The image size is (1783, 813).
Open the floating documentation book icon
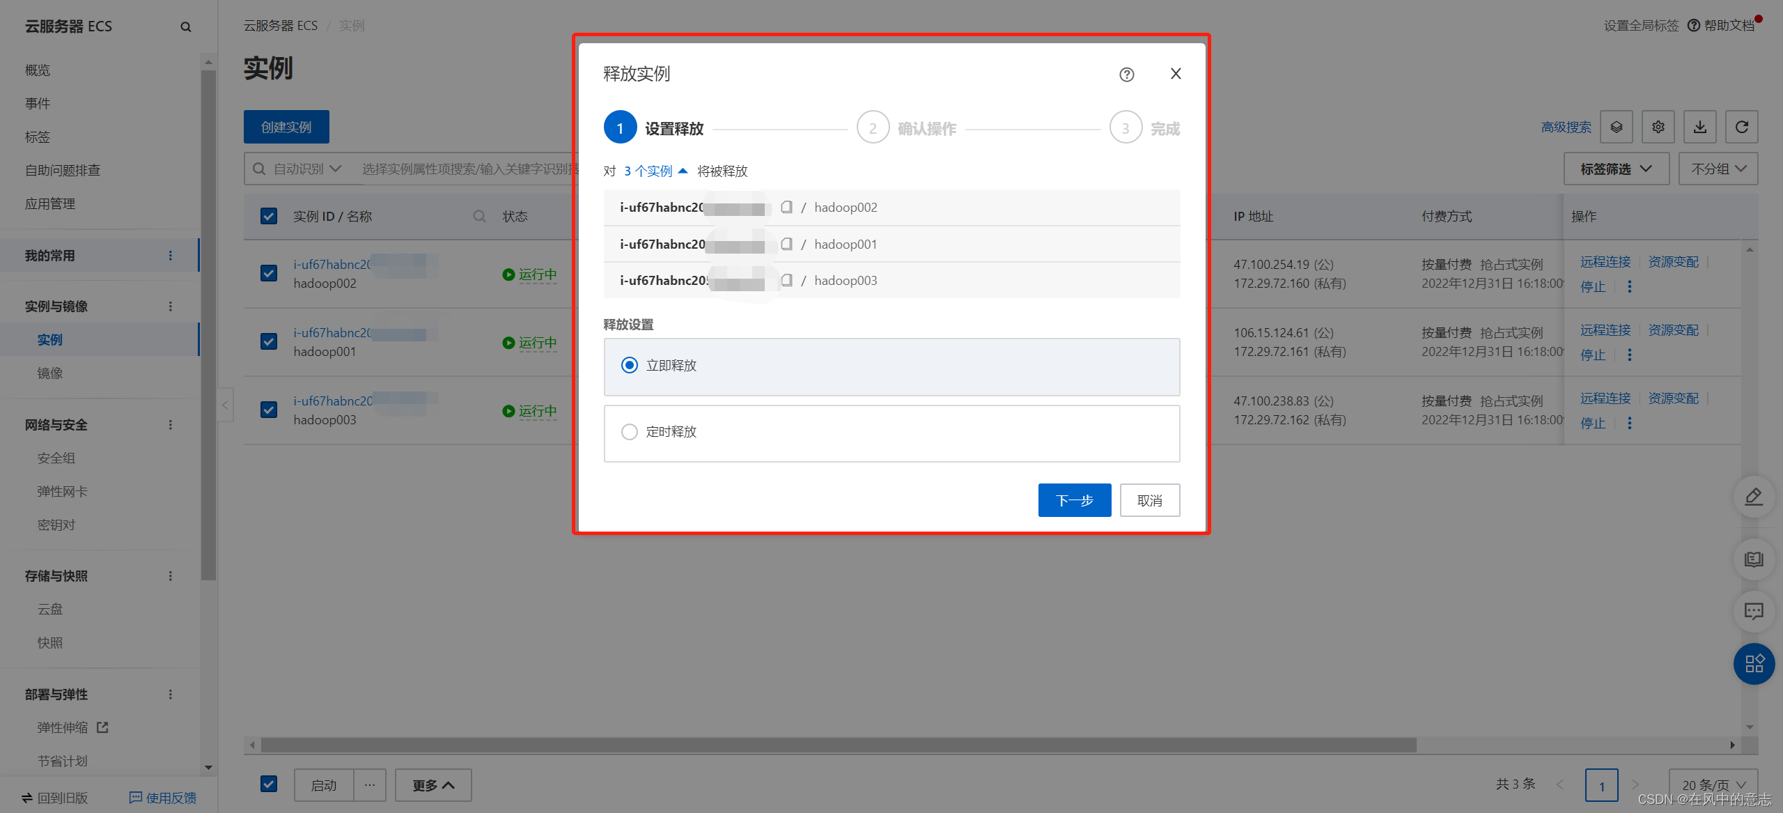1754,559
